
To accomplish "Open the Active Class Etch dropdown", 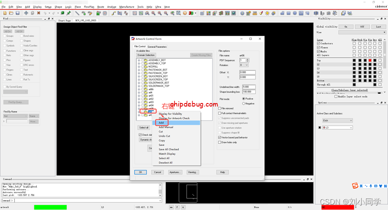I will (337, 120).
